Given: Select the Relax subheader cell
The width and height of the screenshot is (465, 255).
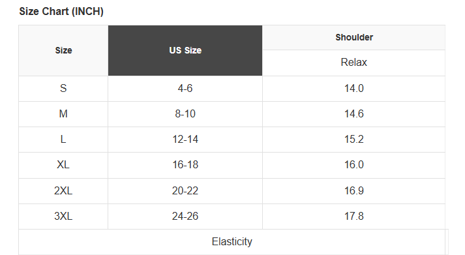Looking at the screenshot, I should coord(353,63).
